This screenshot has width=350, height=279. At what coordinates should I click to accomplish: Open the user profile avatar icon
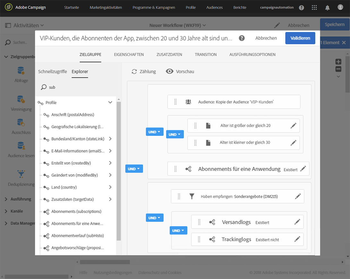(x=340, y=7)
